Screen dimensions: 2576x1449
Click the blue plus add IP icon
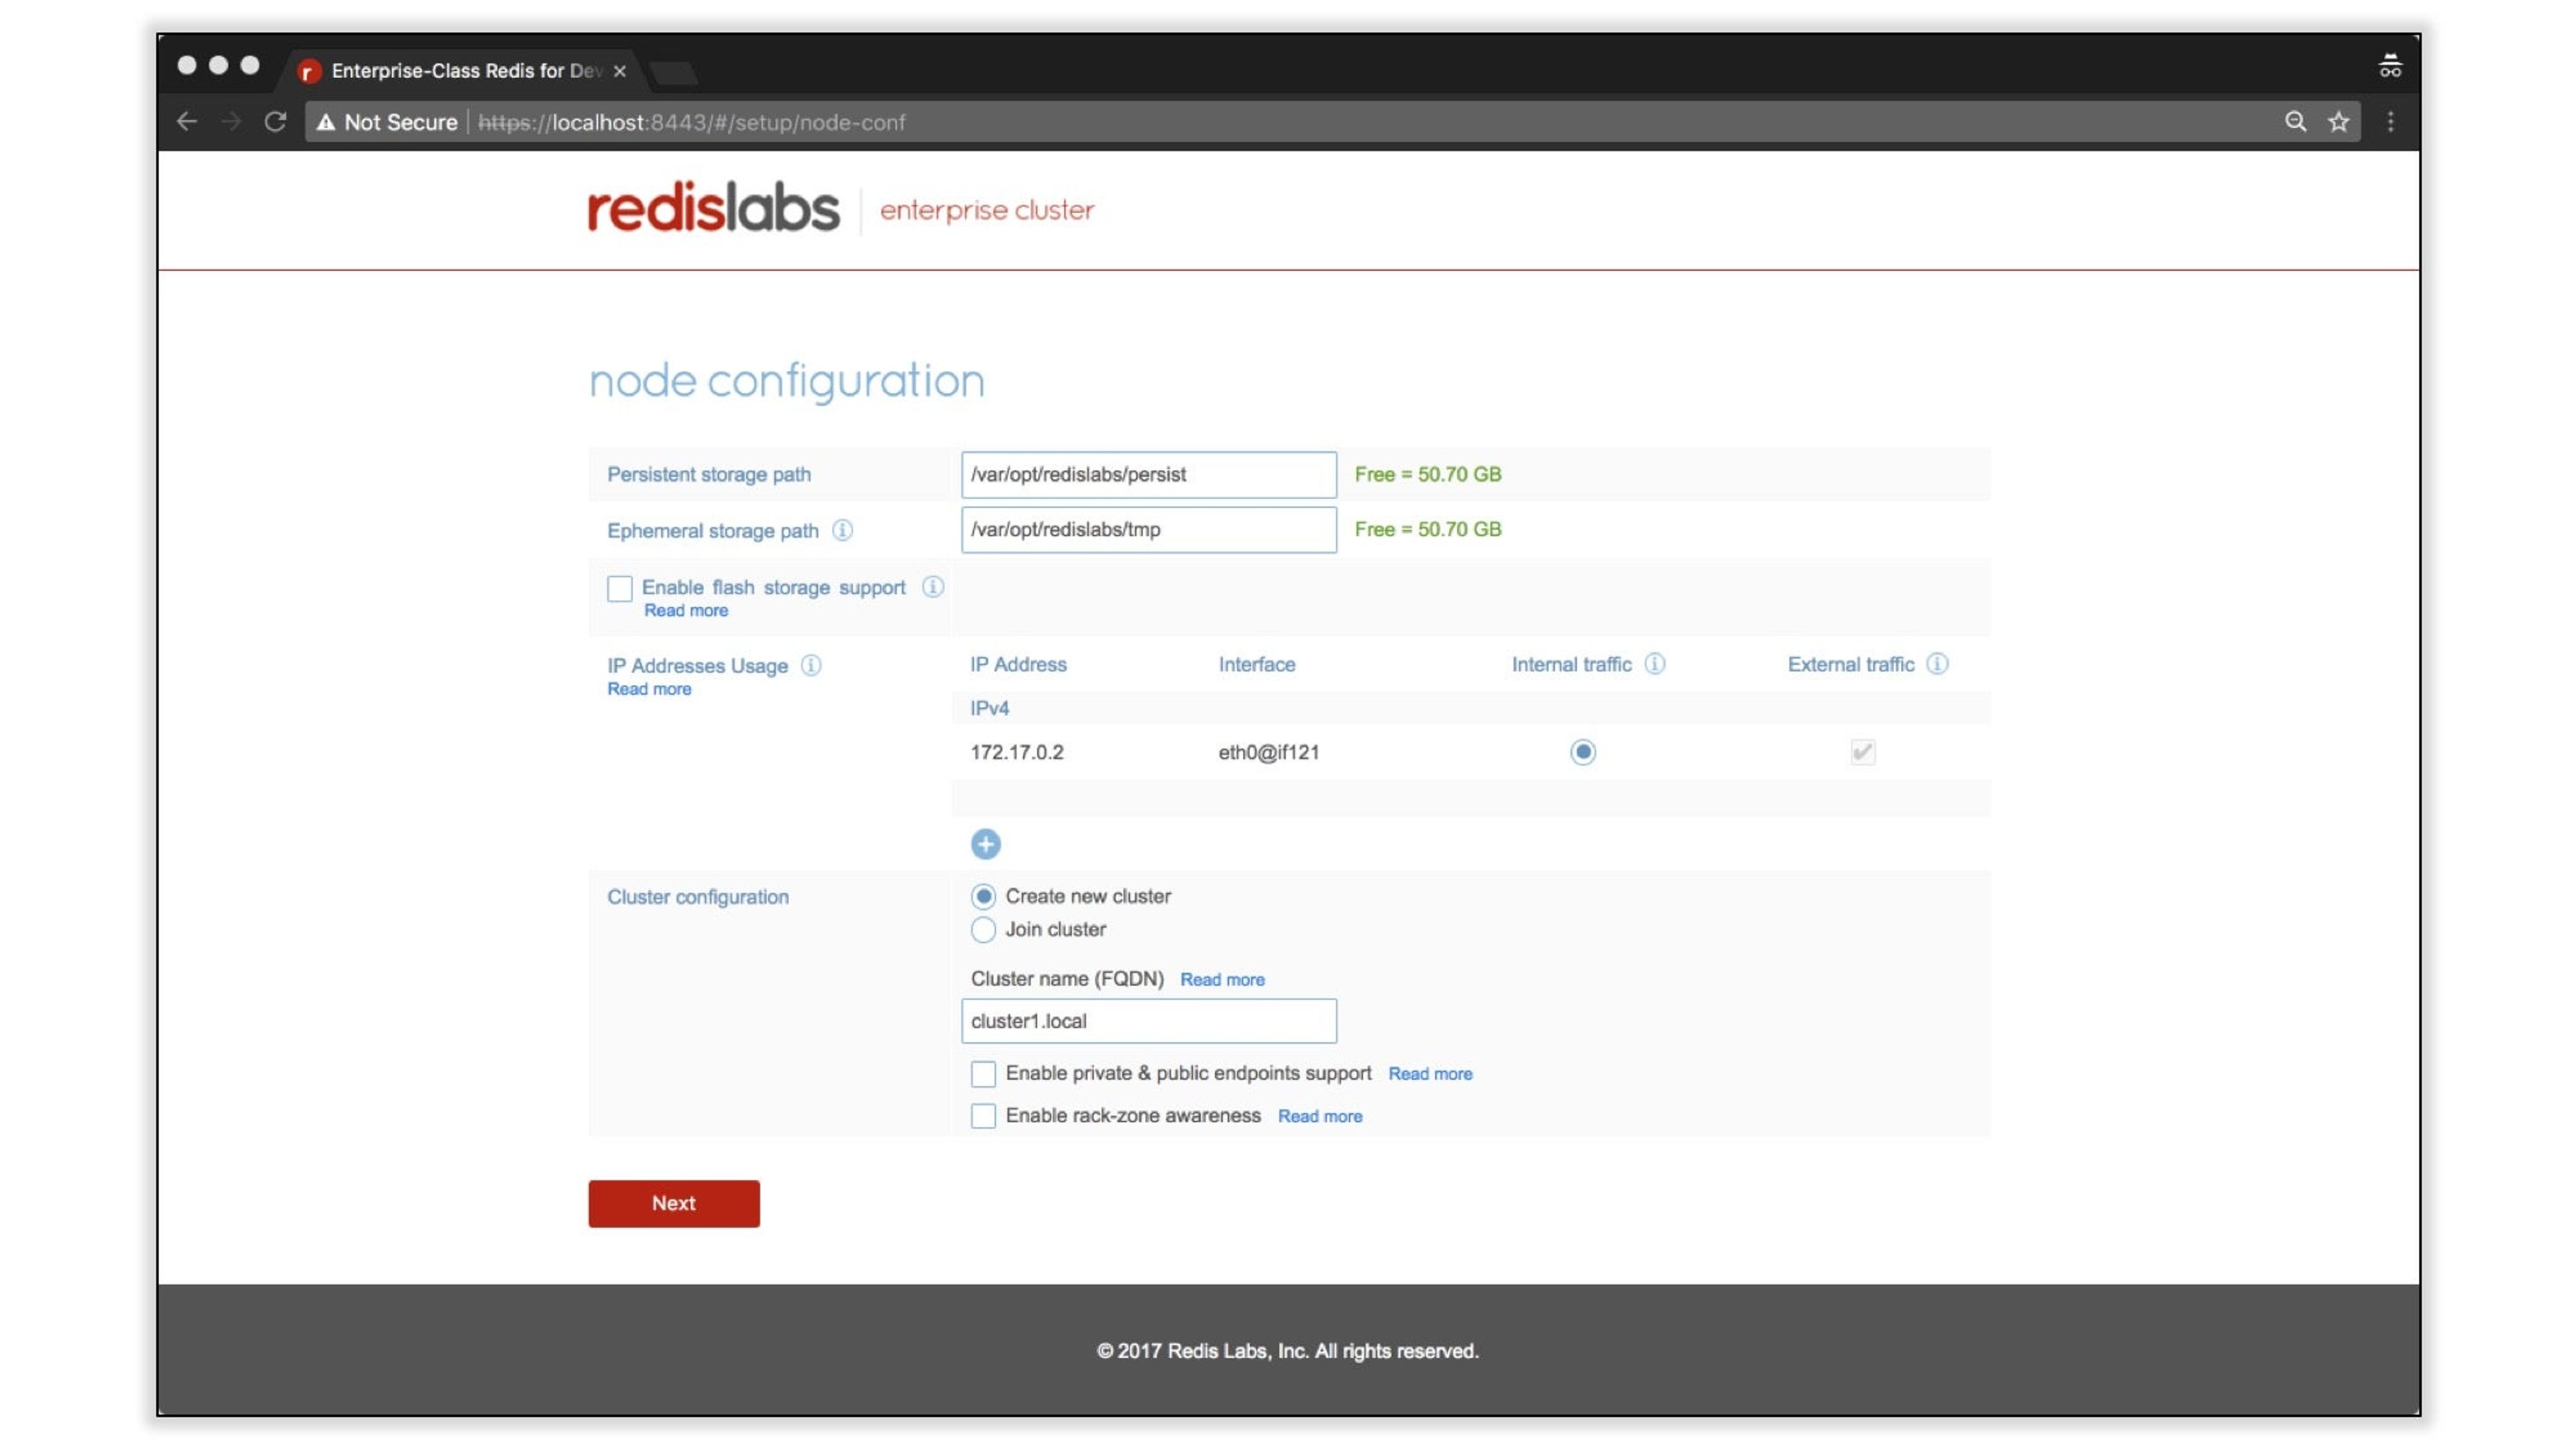pos(985,844)
